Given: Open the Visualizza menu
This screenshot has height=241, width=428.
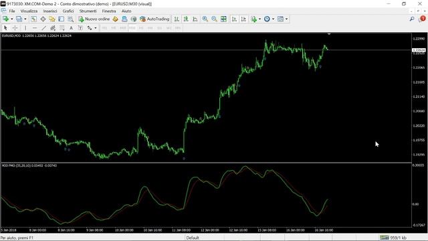Looking at the screenshot, I should tap(29, 11).
